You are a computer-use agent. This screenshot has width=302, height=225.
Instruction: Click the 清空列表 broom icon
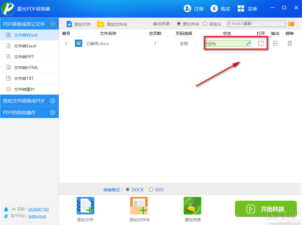click(192, 205)
